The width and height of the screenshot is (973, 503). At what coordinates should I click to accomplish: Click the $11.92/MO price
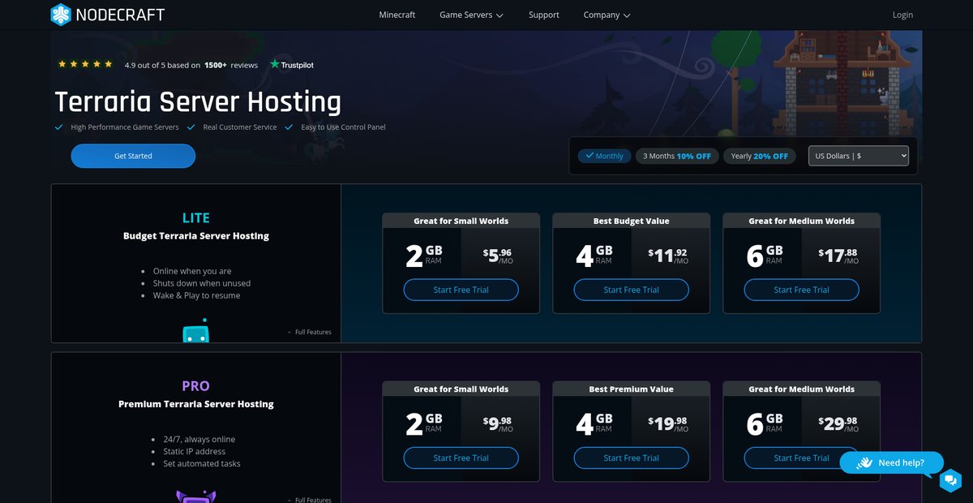coord(668,256)
